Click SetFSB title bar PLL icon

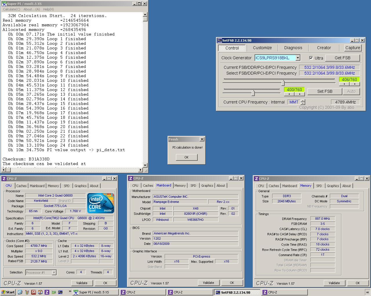(220, 40)
